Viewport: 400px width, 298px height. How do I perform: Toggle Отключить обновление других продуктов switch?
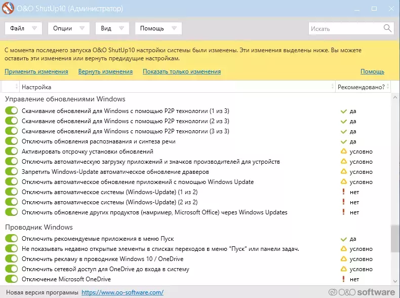12,212
